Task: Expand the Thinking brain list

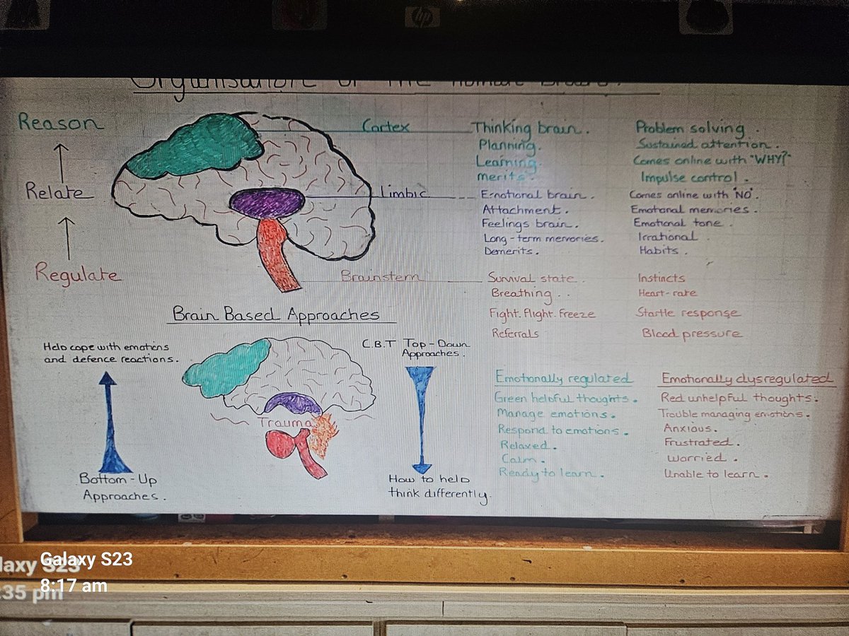Action: [x=527, y=129]
